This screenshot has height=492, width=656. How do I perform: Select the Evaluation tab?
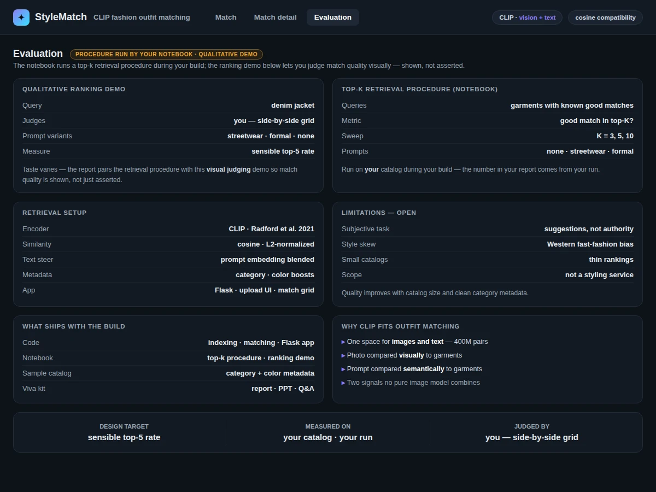(332, 17)
